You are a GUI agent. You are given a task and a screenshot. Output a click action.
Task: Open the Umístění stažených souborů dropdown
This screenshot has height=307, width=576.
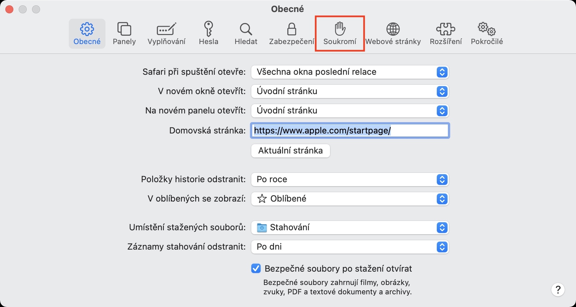point(350,228)
